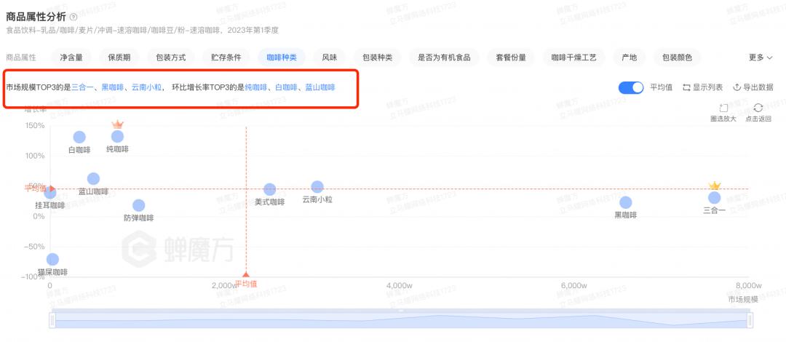The width and height of the screenshot is (786, 342).
Task: Click the right handle of the range slider
Action: (x=750, y=320)
